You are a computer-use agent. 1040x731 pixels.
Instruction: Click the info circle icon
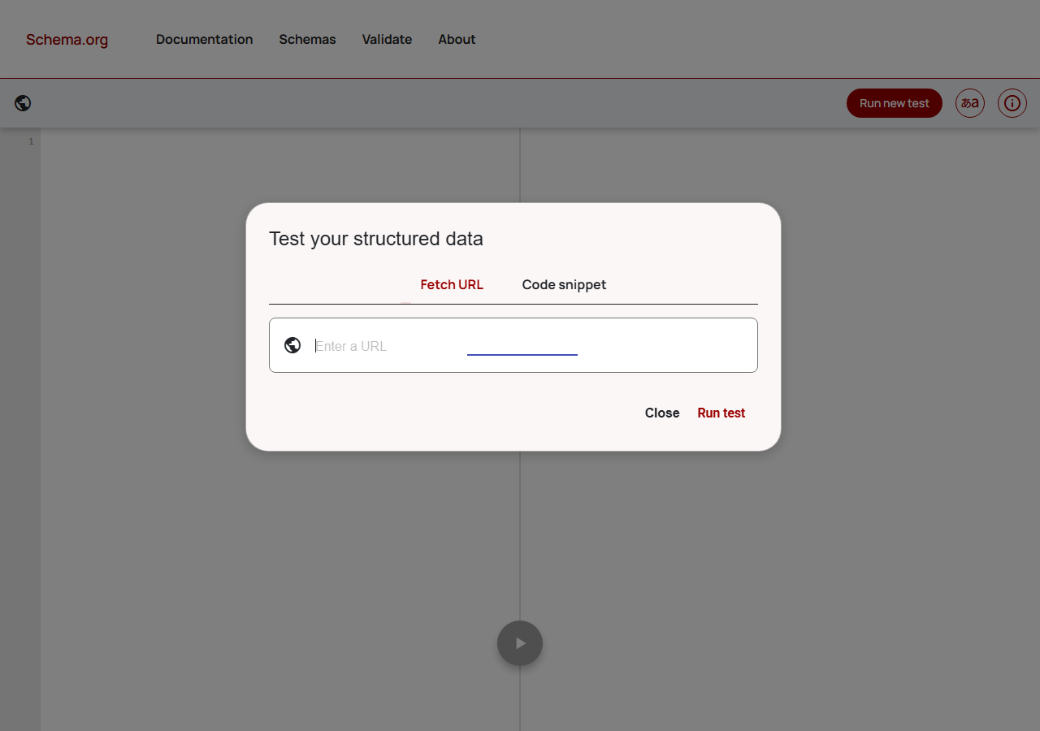pyautogui.click(x=1012, y=103)
